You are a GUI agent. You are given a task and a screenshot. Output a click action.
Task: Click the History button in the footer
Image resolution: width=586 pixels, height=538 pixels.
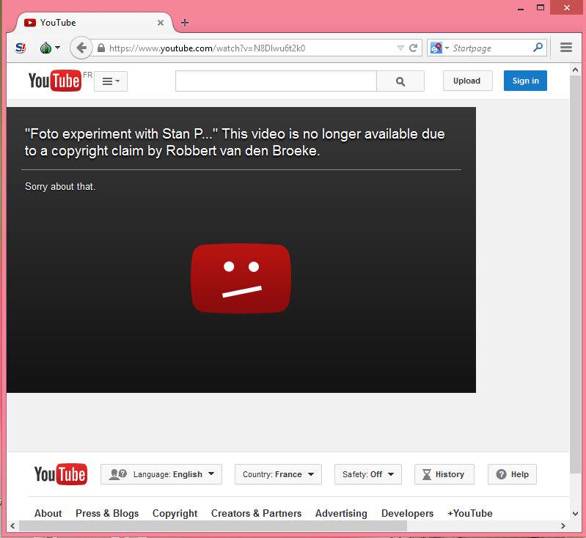444,474
